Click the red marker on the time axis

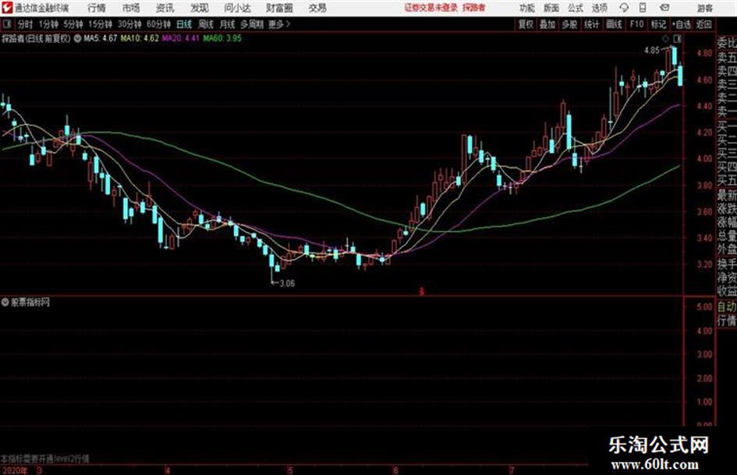pyautogui.click(x=422, y=292)
